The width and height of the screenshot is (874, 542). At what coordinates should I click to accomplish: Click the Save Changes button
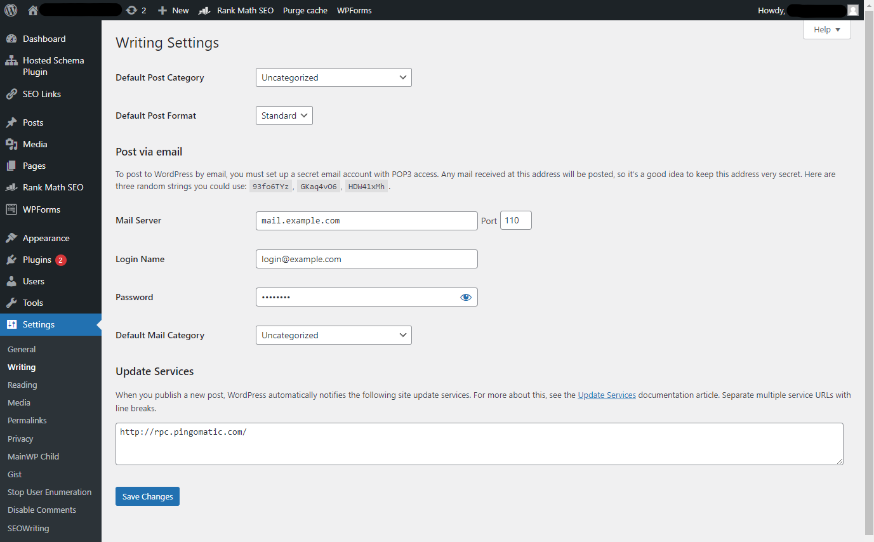pyautogui.click(x=147, y=496)
